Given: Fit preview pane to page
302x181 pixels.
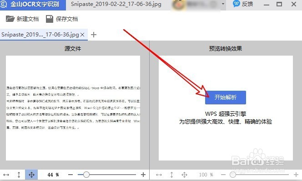Looking at the screenshot, I should click(x=184, y=175).
